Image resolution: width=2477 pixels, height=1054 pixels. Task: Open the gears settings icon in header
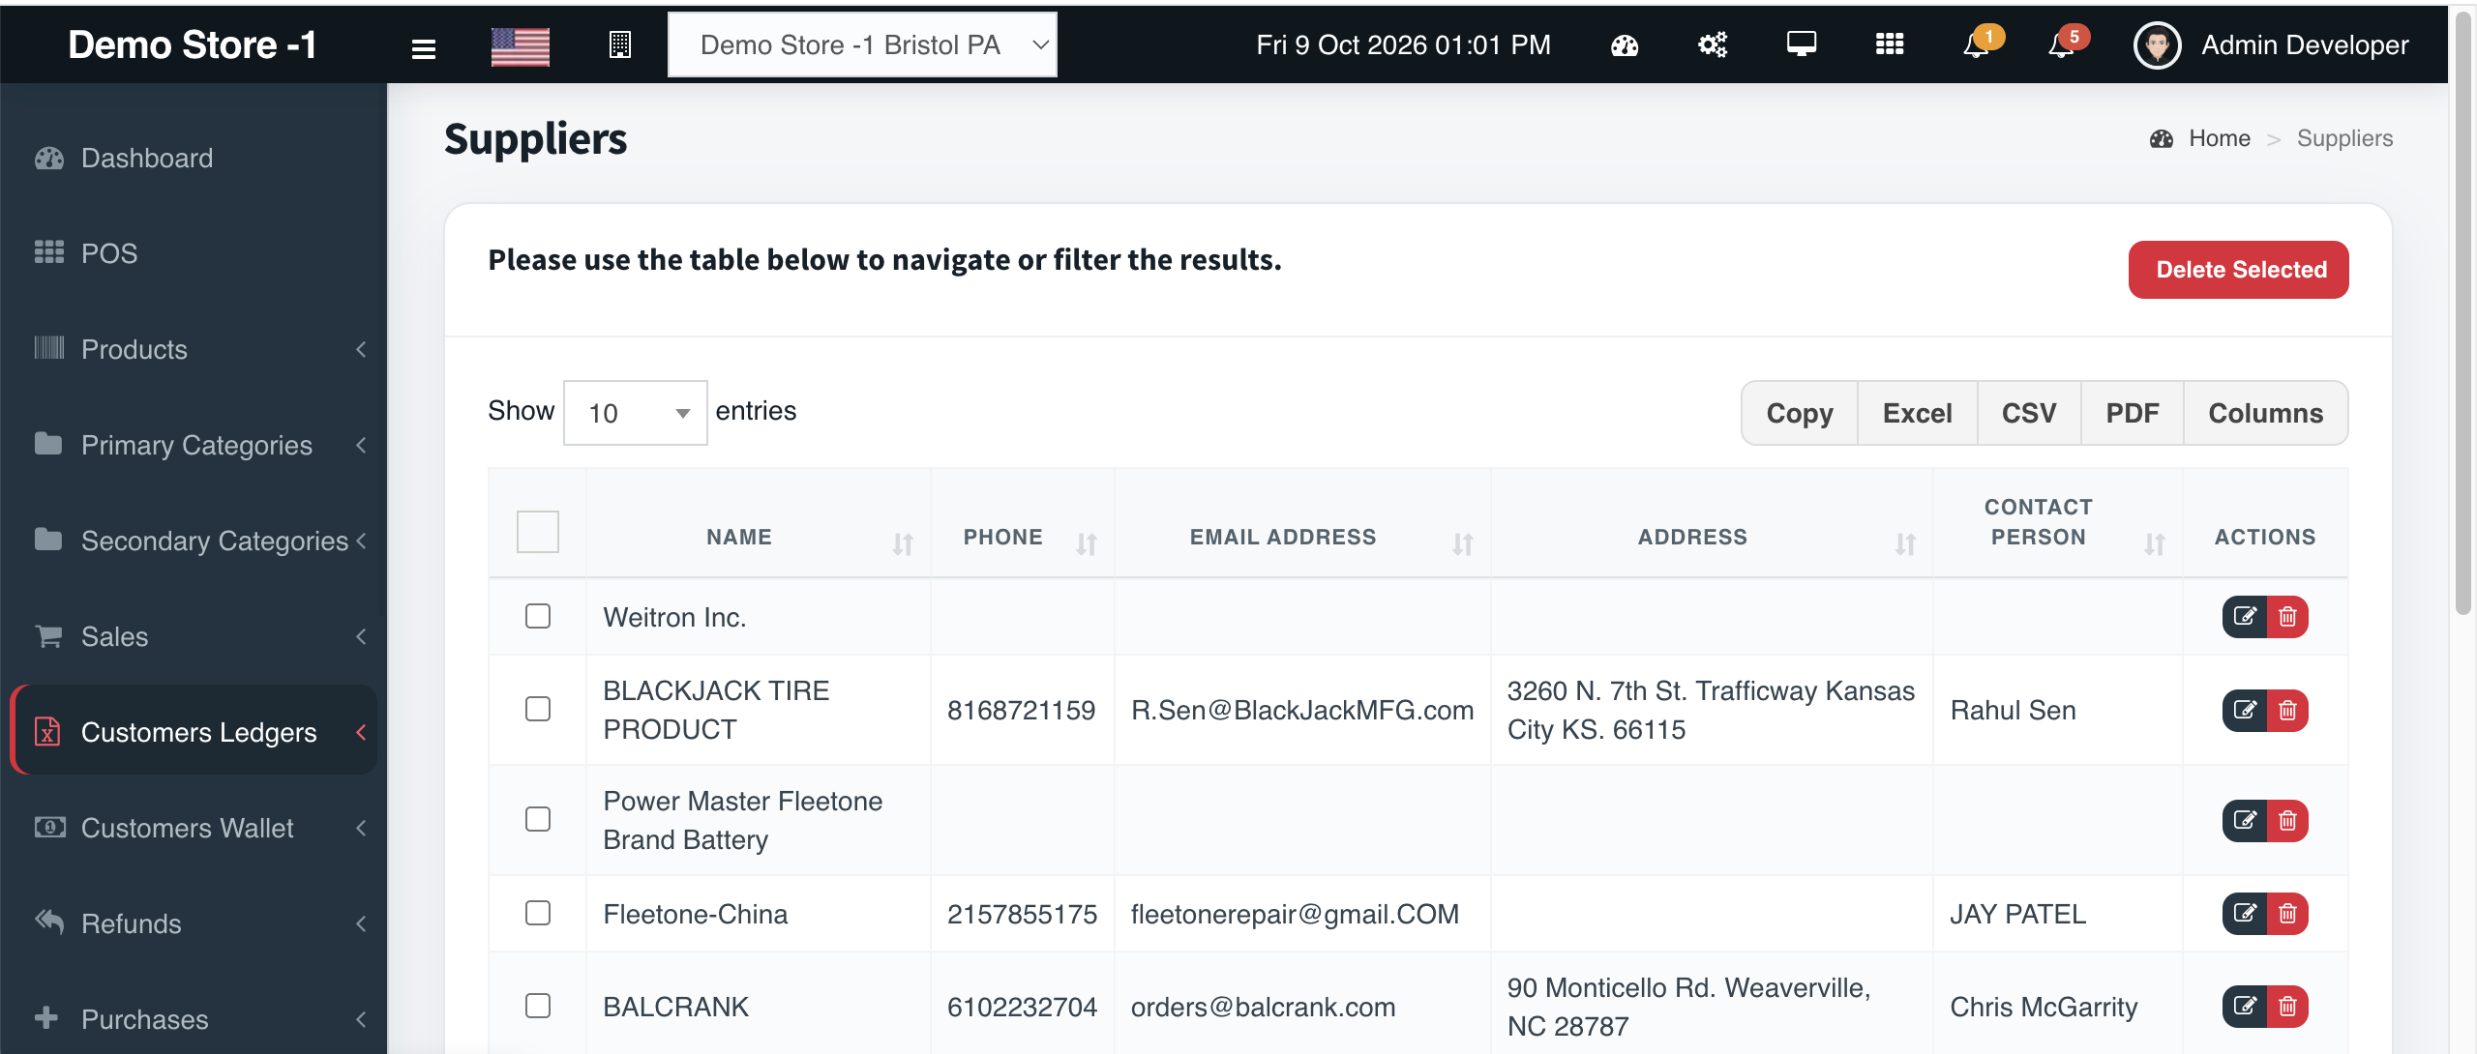(1713, 44)
